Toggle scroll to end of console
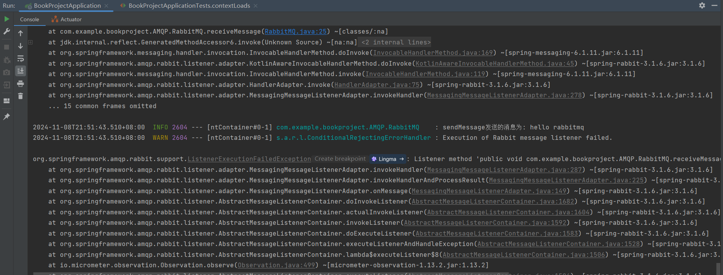The image size is (723, 275). (20, 71)
